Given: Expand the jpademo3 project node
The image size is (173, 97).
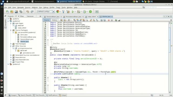Looking at the screenshot, I should coord(8,64).
